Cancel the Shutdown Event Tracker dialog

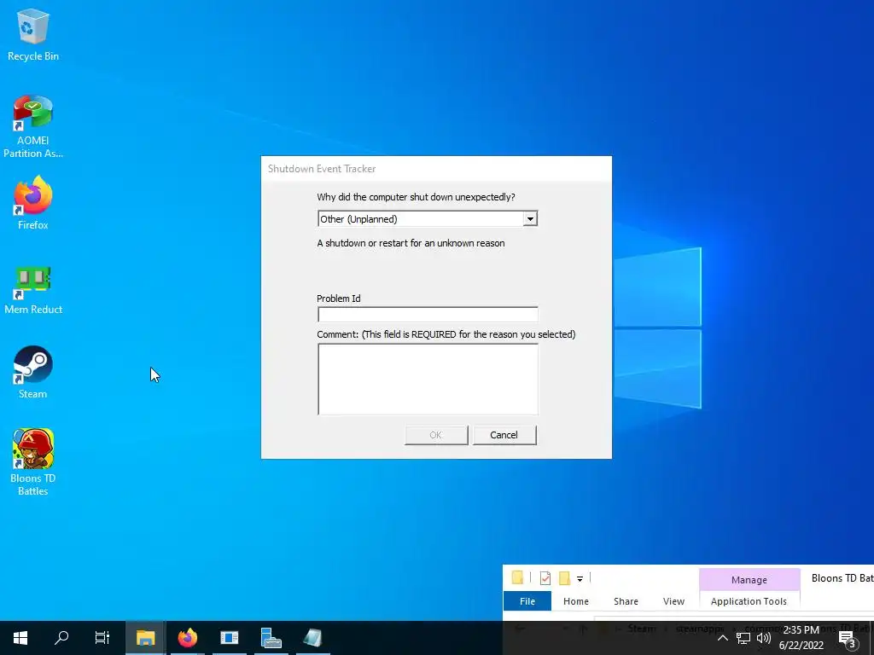(x=504, y=435)
